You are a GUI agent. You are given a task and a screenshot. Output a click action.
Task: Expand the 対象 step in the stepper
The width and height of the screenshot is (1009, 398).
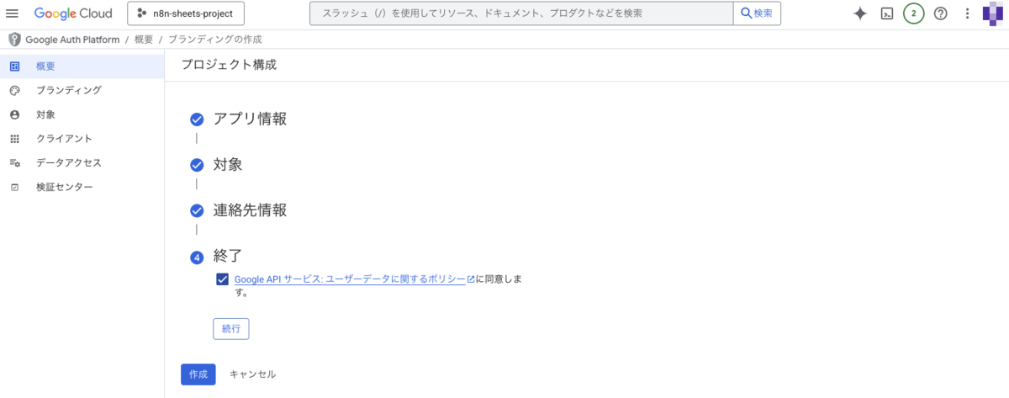tap(228, 164)
